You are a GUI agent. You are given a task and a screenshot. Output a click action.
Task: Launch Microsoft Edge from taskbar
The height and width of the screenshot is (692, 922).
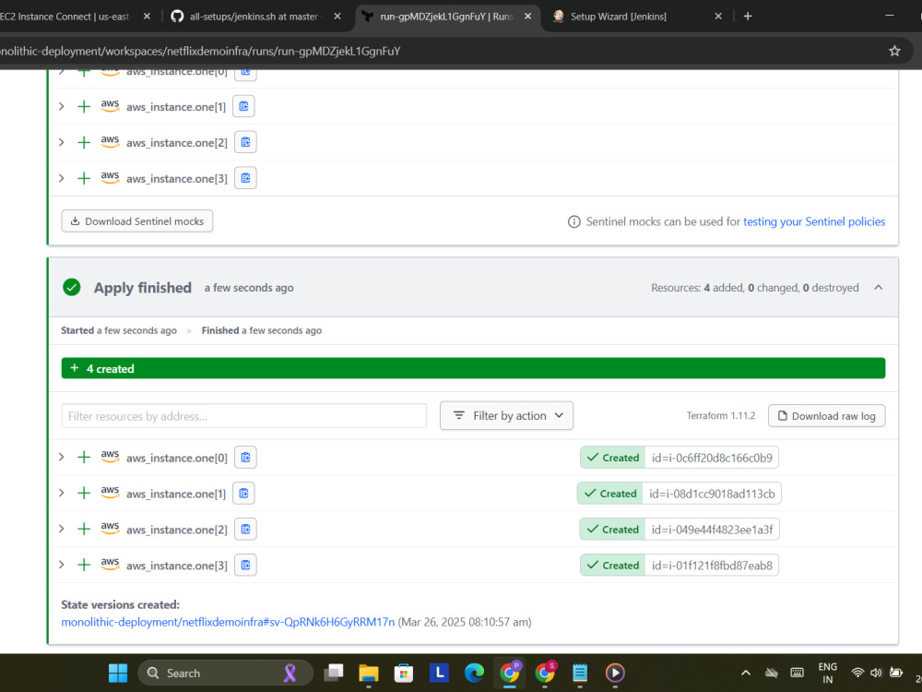click(x=474, y=673)
